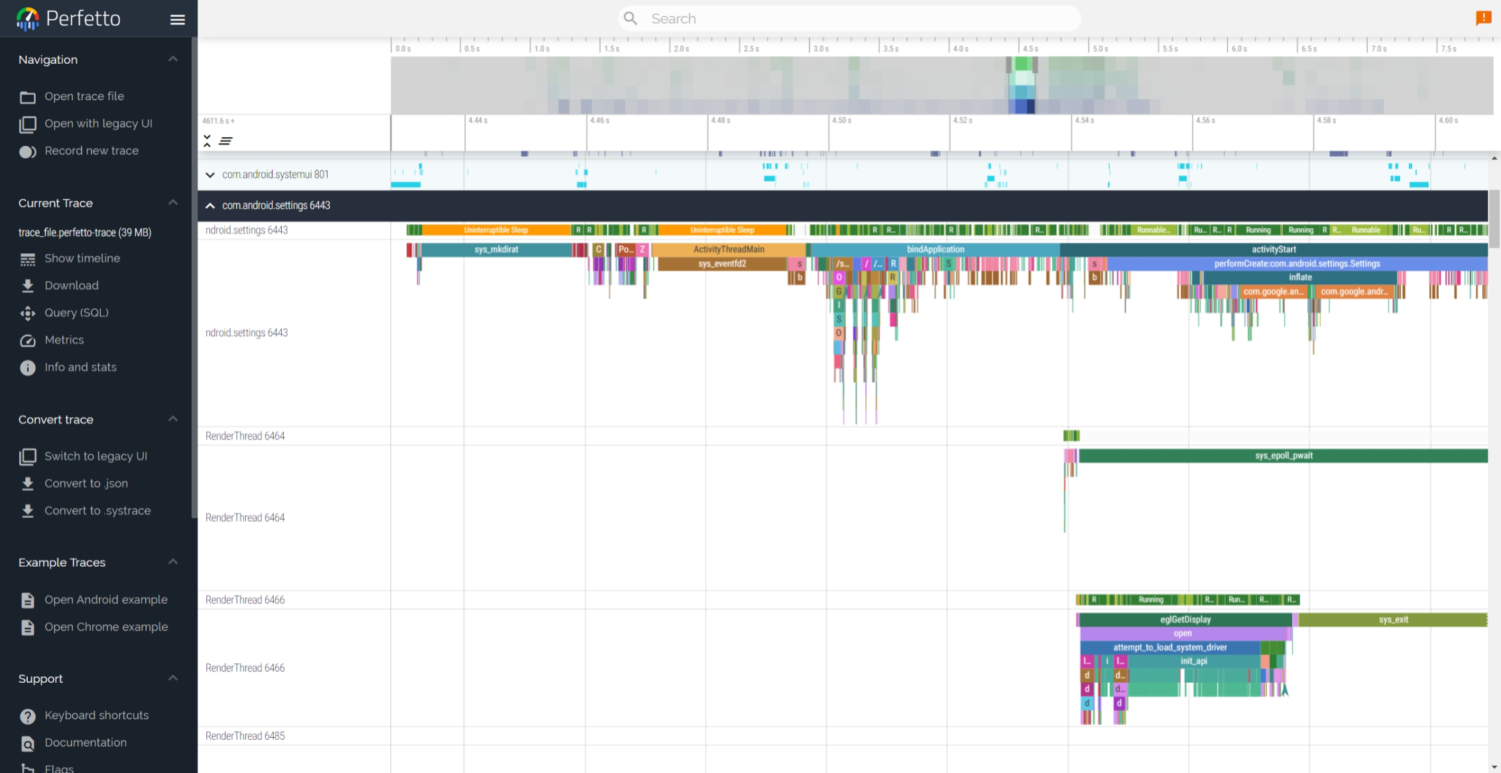Click the Open Chrome example file icon

point(27,627)
